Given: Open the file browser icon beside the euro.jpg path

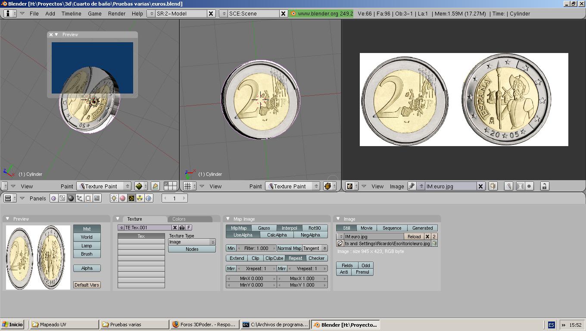Looking at the screenshot, I should [x=340, y=244].
